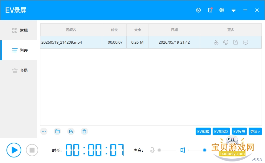Click the share/export icon in video row

[x=236, y=42]
